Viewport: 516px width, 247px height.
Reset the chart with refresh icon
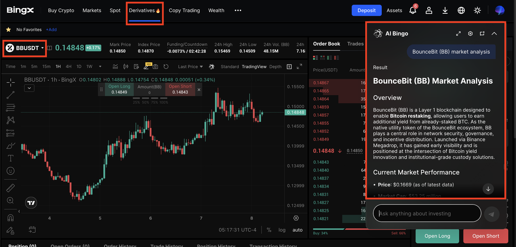(166, 67)
